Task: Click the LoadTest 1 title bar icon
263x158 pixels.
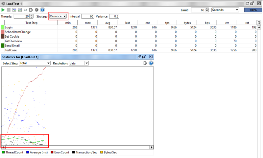Action: [3, 4]
